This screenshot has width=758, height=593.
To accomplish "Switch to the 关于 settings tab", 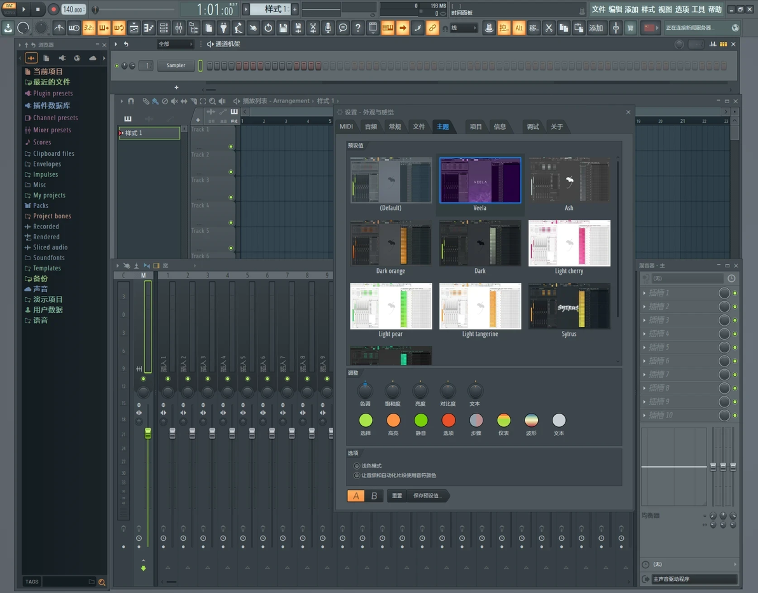I will point(557,127).
